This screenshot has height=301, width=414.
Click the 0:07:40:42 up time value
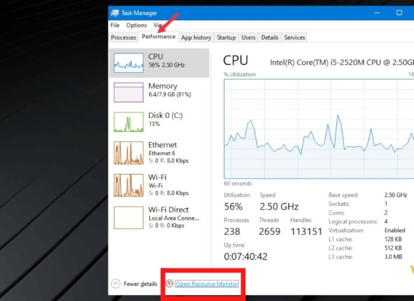click(246, 256)
